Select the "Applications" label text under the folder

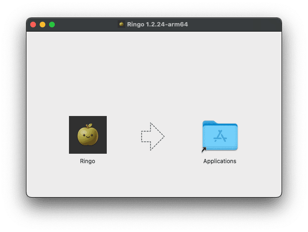pyautogui.click(x=220, y=161)
